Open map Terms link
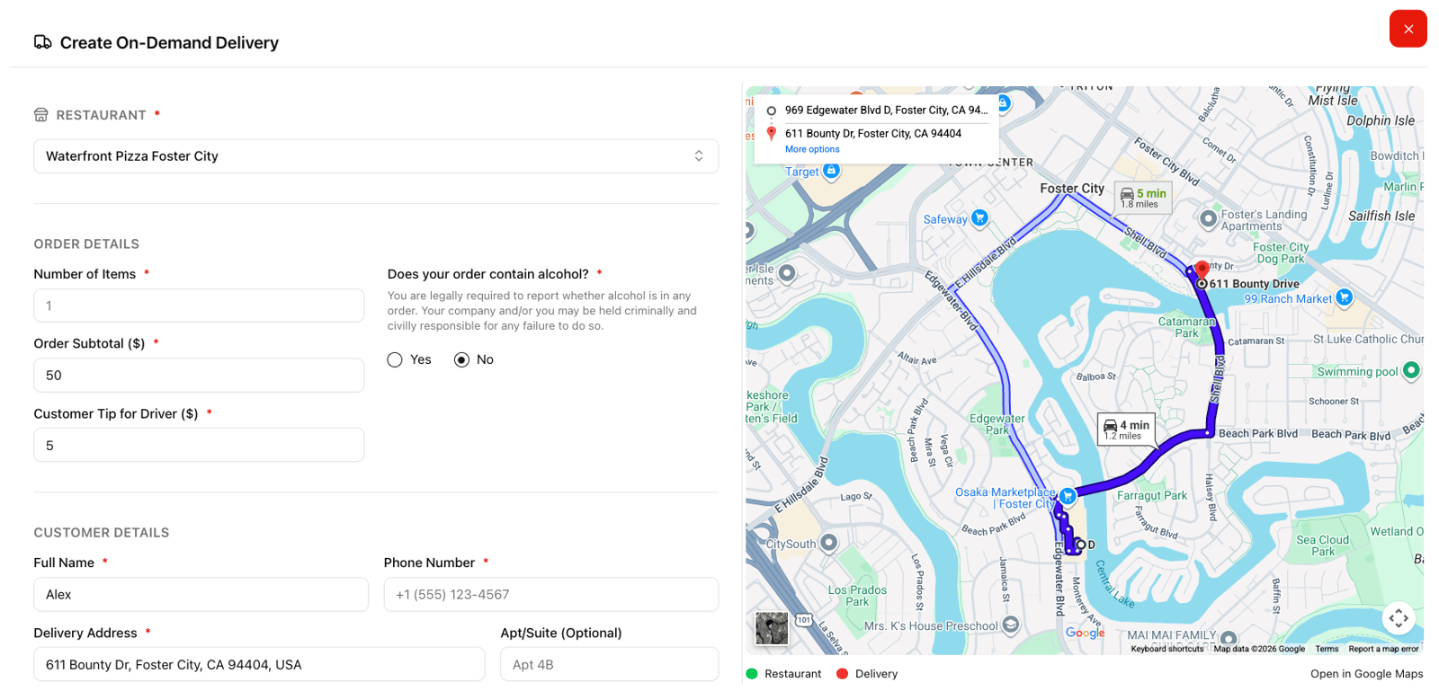Image resolution: width=1439 pixels, height=691 pixels. pos(1327,649)
